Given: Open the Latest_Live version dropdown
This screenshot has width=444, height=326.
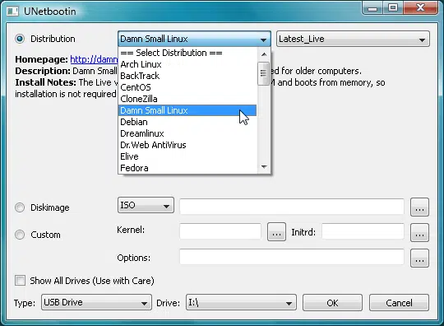Looking at the screenshot, I should 353,39.
